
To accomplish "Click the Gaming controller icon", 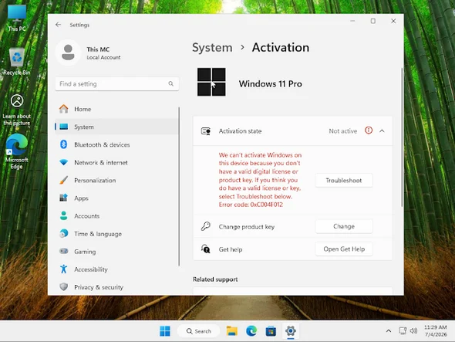I will point(63,251).
